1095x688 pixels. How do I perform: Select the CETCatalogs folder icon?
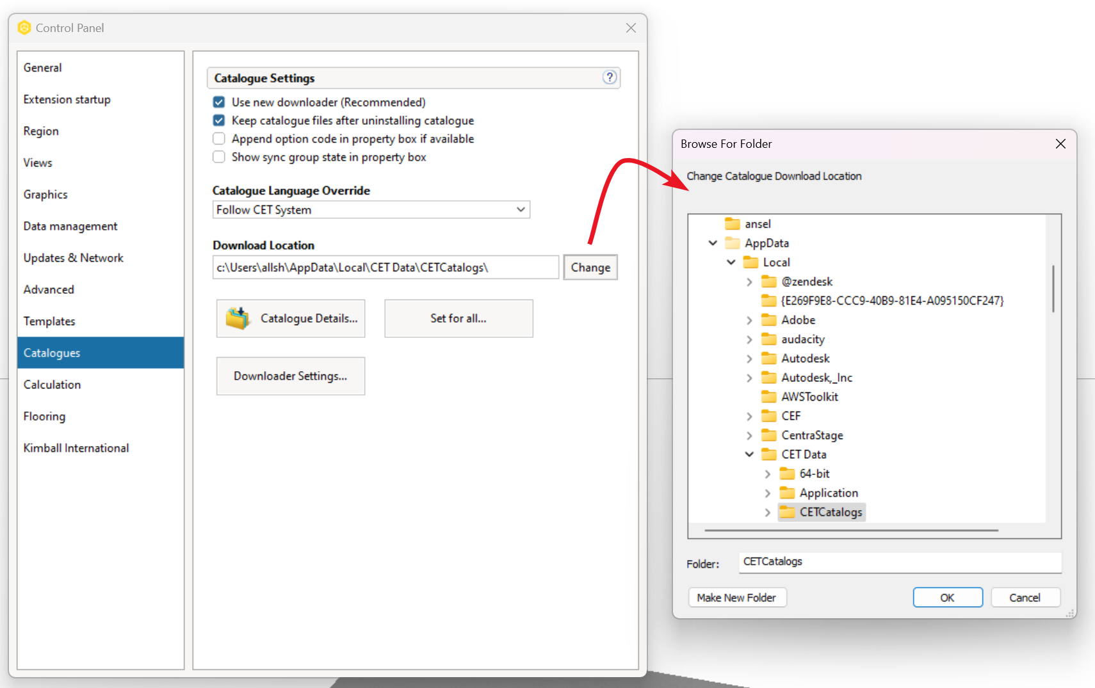[x=788, y=512]
